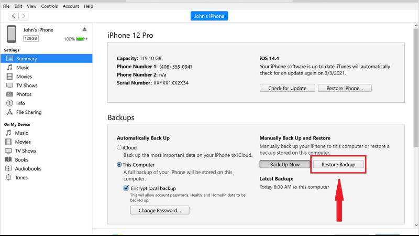Screen dimensions: 419x236
Task: Click the File Sharing apps icon
Action: pos(9,112)
